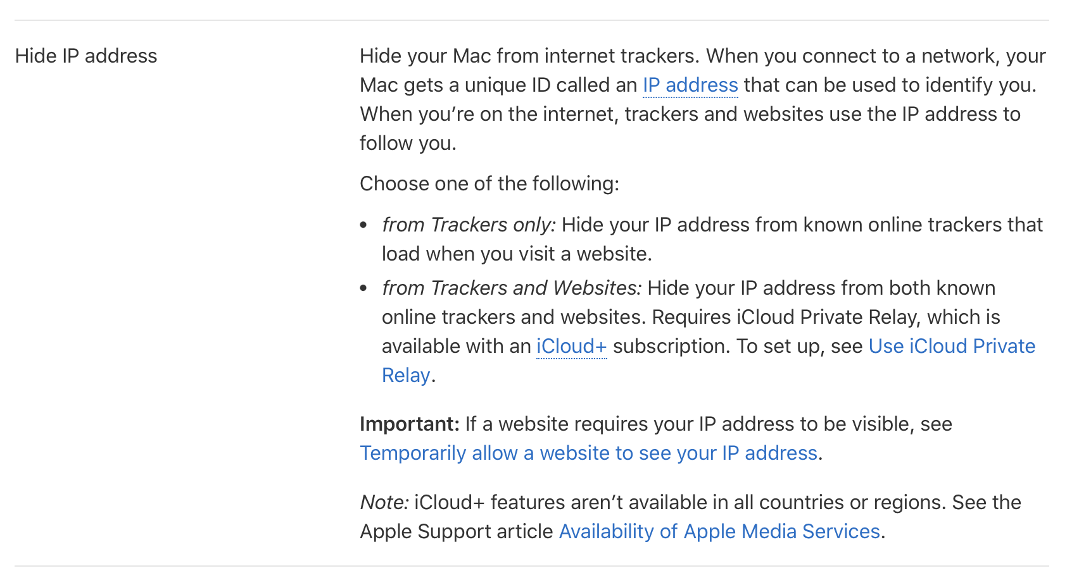The image size is (1079, 573).
Task: Click the top horizontal divider line
Action: 532,20
